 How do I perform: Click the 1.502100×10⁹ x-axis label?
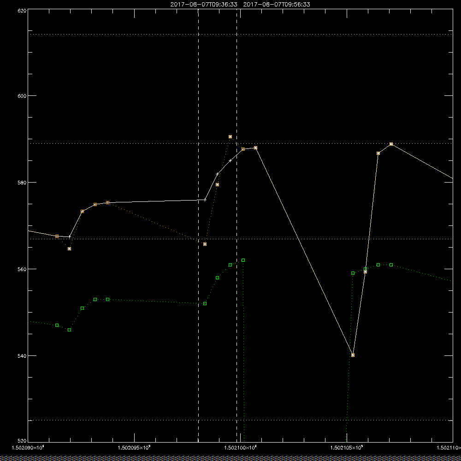point(241,448)
